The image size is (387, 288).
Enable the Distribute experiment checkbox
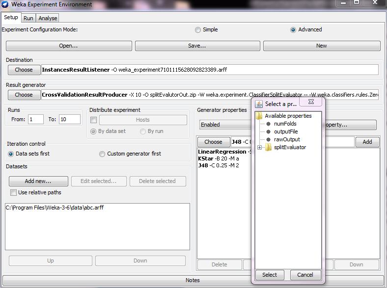click(93, 120)
